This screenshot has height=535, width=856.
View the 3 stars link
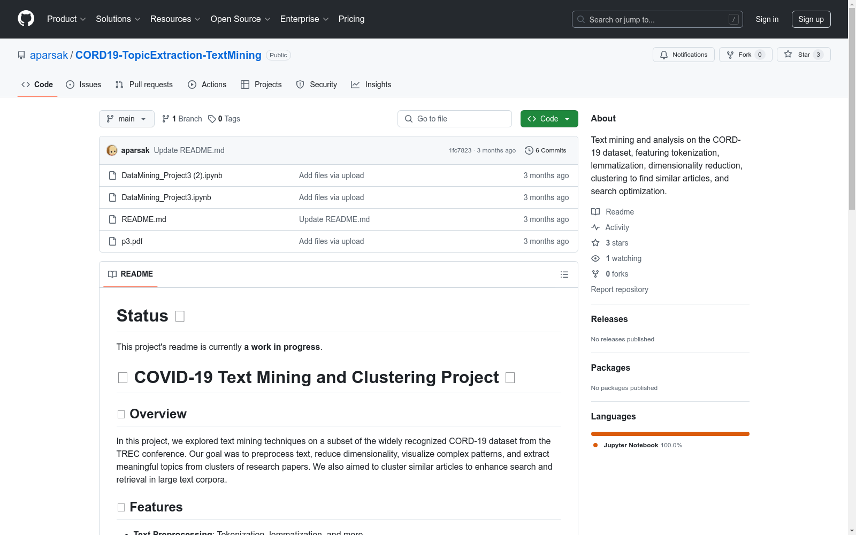(610, 243)
